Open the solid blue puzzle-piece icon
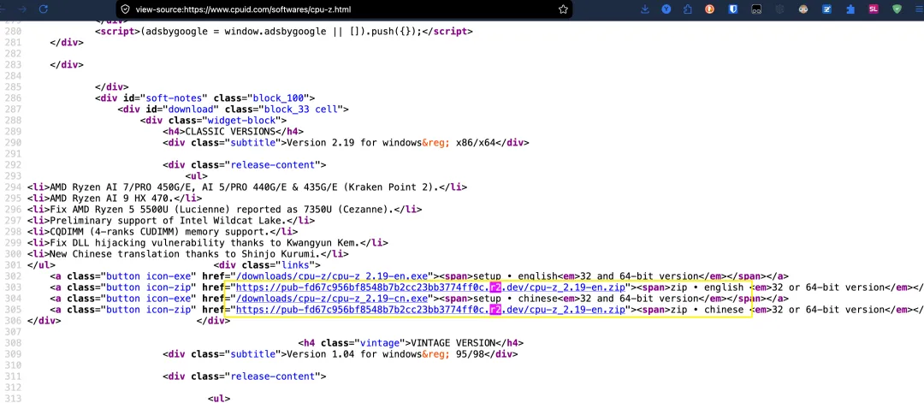This screenshot has width=924, height=403. [x=850, y=9]
